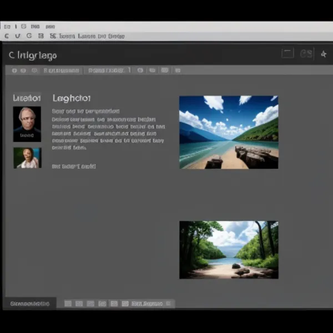This screenshot has width=333, height=333.
Task: Click the Laghctor heading above the paragraph
Action: coord(72,98)
